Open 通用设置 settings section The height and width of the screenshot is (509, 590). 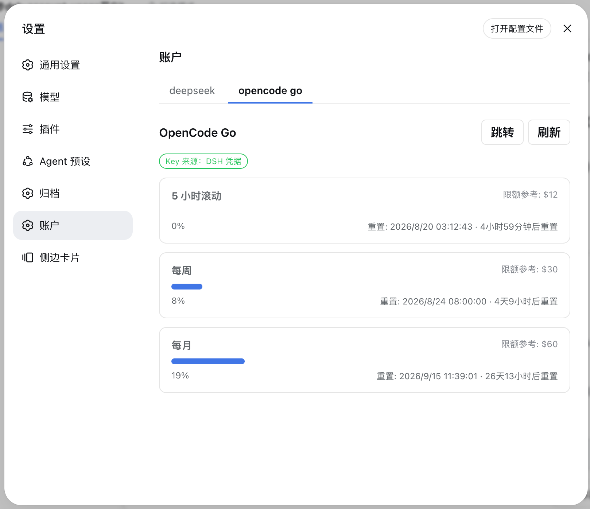[x=73, y=65]
